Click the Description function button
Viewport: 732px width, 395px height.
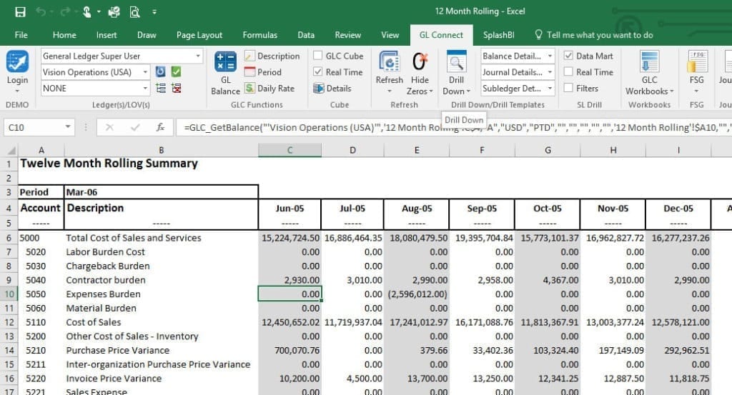(272, 56)
